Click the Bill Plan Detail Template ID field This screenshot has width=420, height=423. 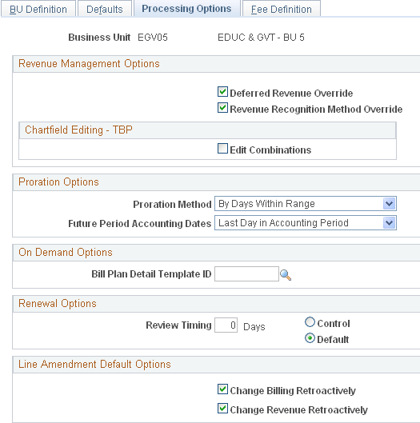point(246,274)
